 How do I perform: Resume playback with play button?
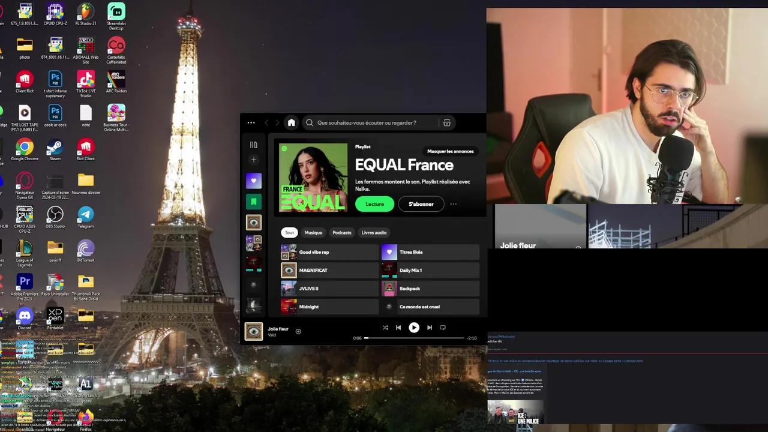coord(414,328)
